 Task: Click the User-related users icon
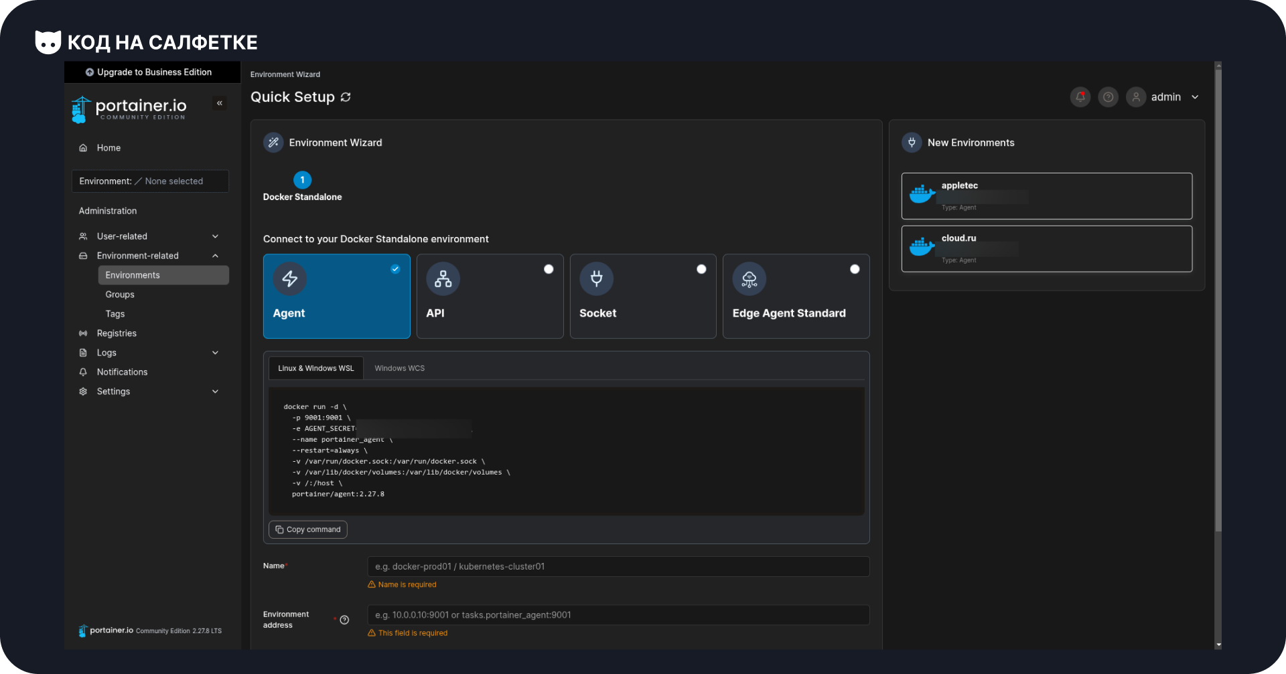(x=83, y=236)
